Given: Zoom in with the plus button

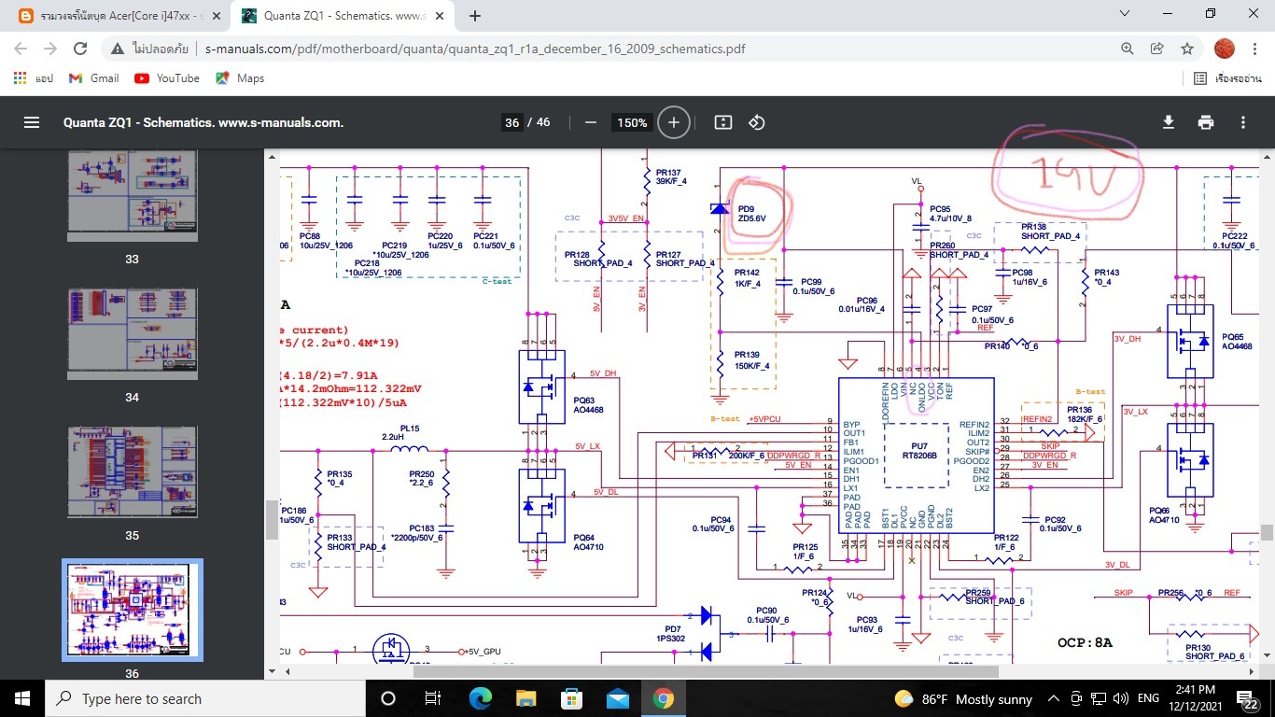Looking at the screenshot, I should (x=673, y=122).
